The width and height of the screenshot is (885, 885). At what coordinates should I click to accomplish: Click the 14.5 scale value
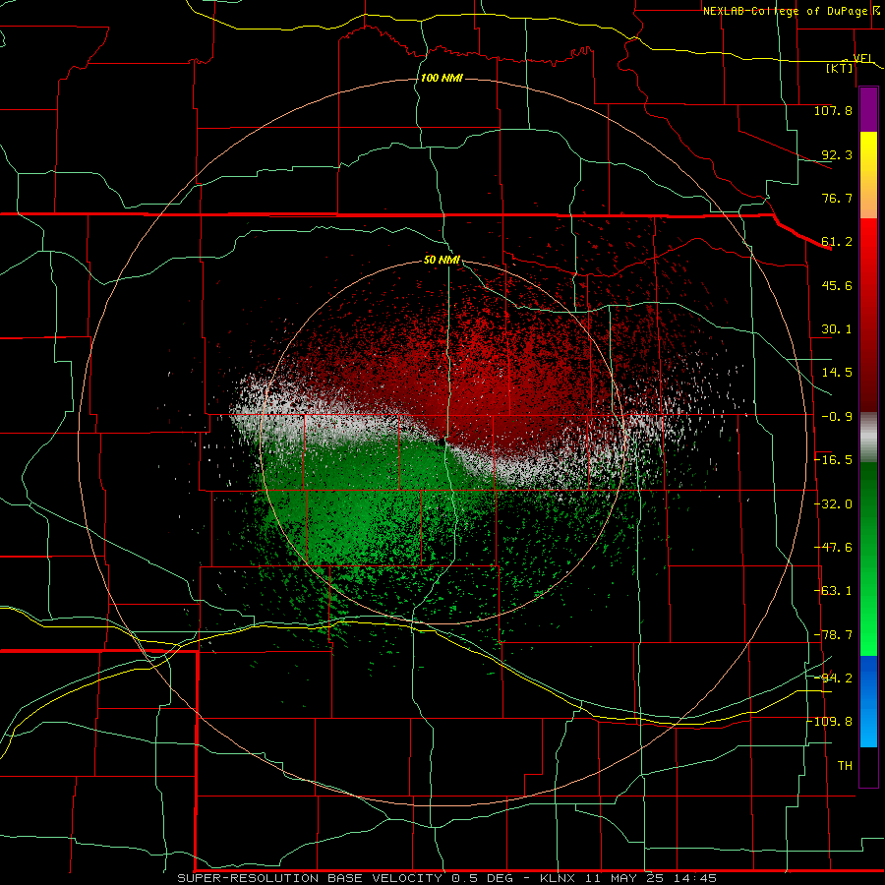(837, 373)
